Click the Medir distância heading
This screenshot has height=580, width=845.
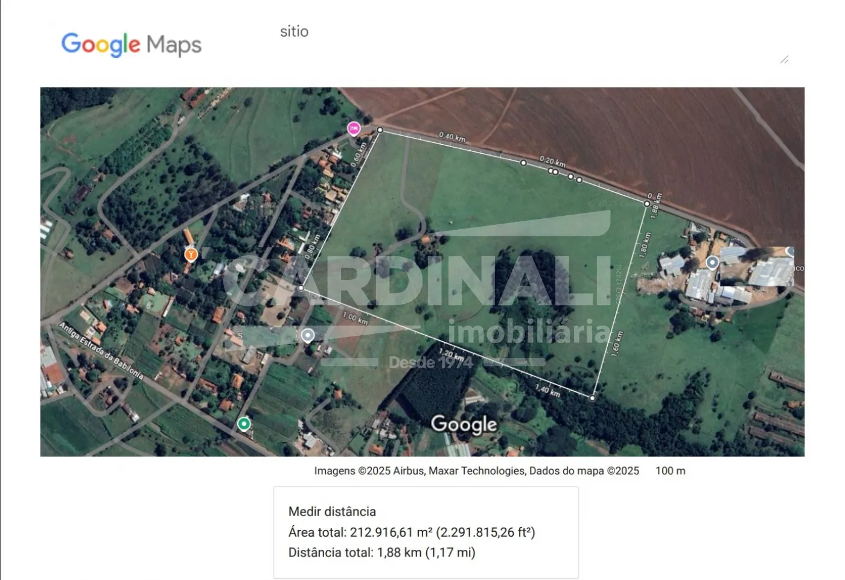(332, 512)
